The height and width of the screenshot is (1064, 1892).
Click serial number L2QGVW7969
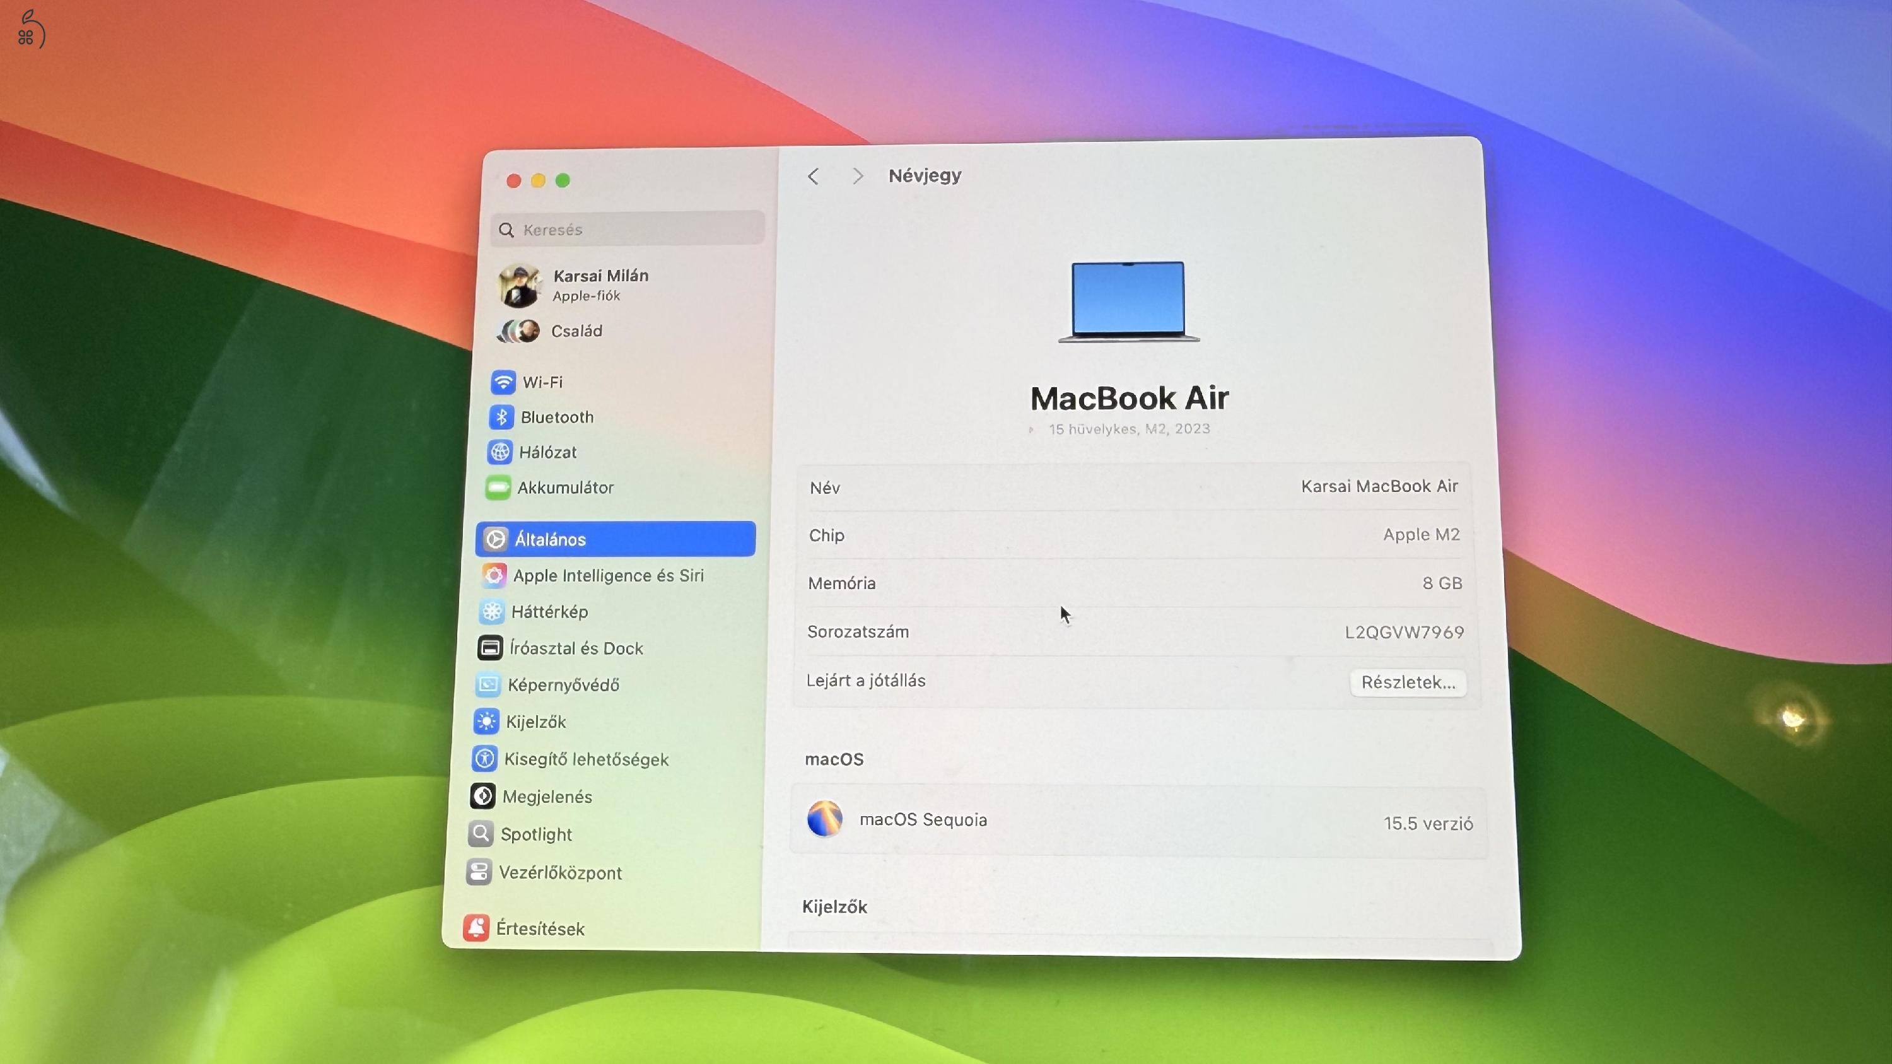tap(1404, 632)
